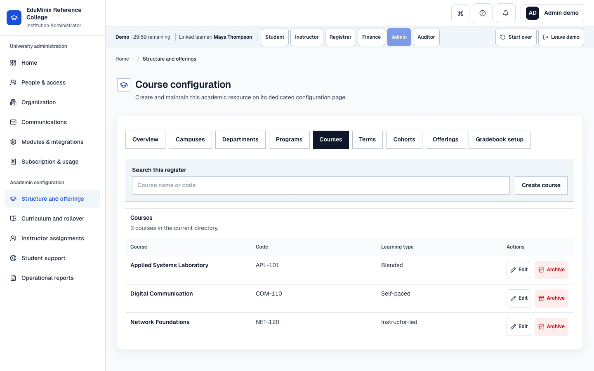This screenshot has width=594, height=371.
Task: Click Digital Communication course name
Action: (x=162, y=294)
